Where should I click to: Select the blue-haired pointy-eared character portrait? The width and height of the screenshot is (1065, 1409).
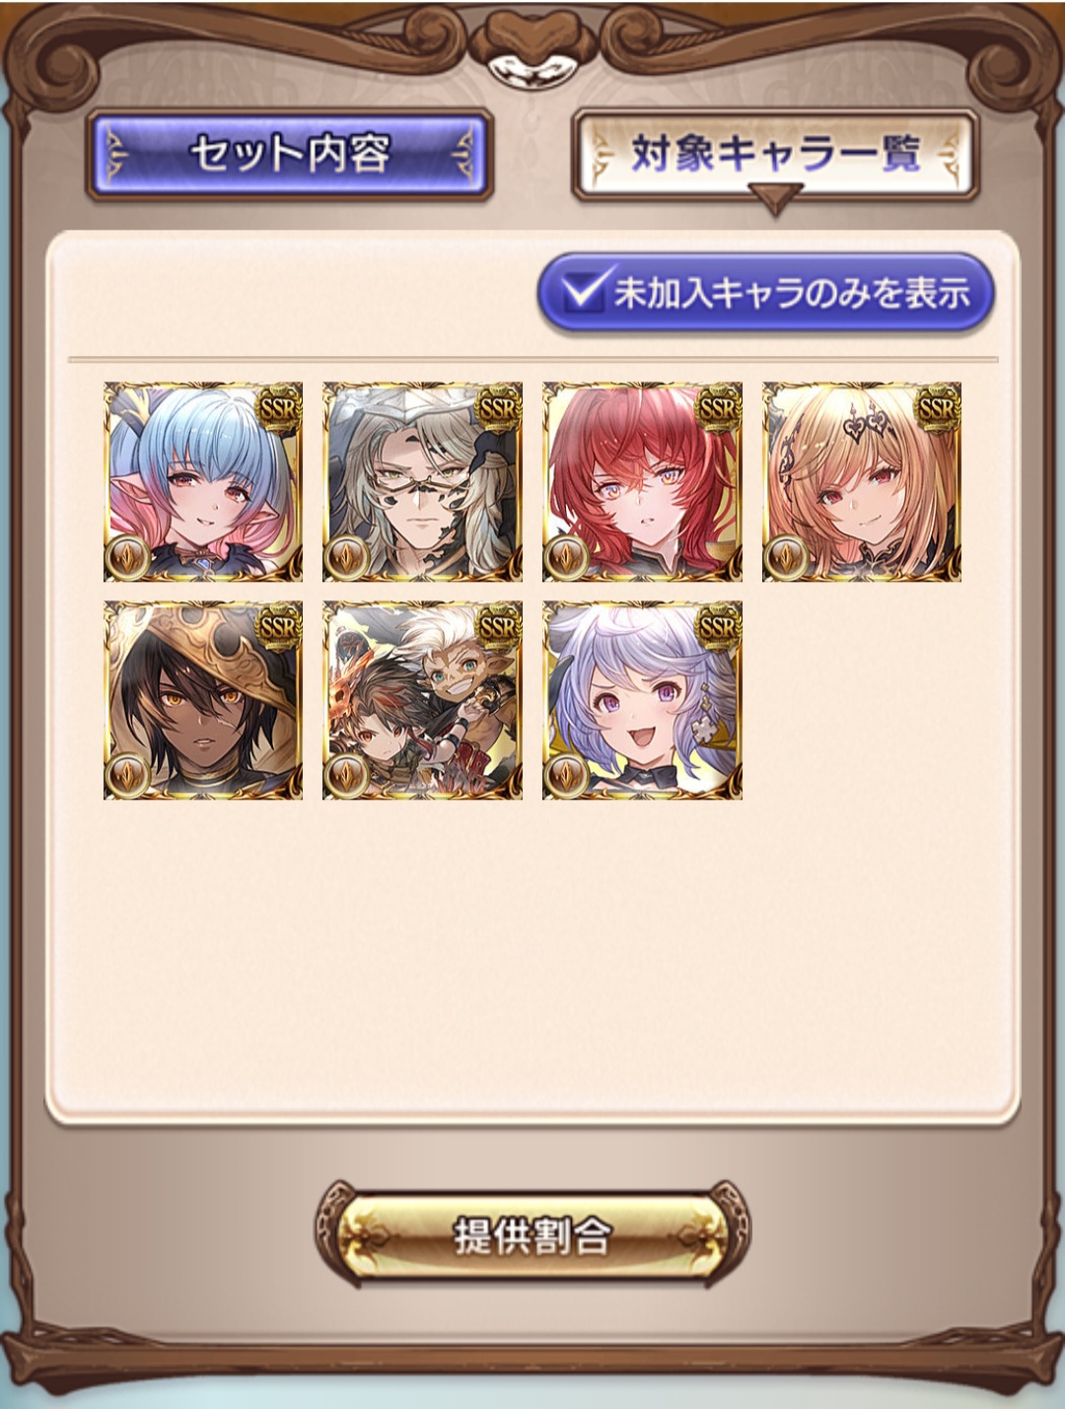click(x=203, y=481)
